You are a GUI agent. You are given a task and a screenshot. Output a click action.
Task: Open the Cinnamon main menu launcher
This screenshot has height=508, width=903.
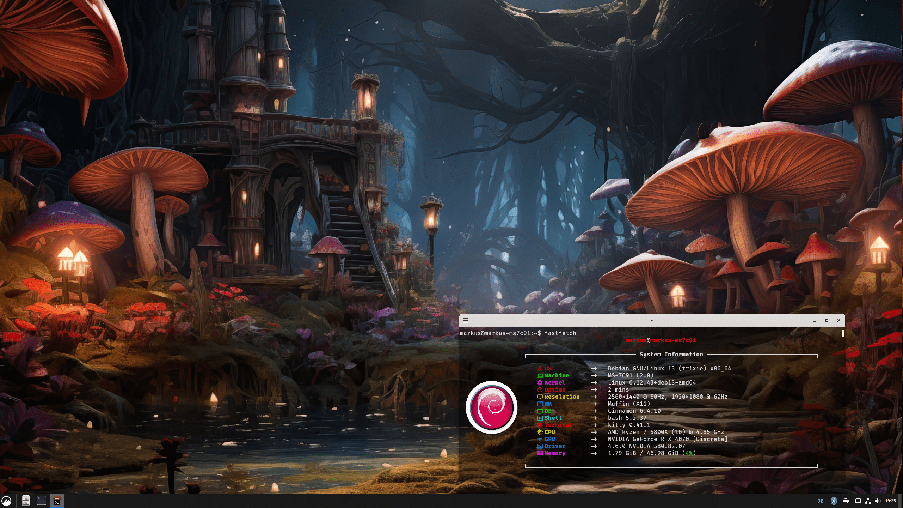[x=6, y=501]
